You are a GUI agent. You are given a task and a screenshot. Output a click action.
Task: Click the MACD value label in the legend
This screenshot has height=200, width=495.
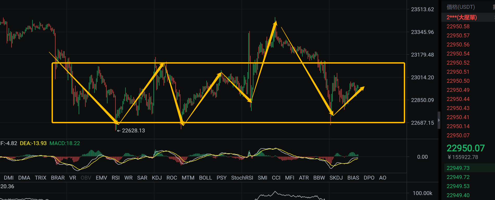pos(65,143)
